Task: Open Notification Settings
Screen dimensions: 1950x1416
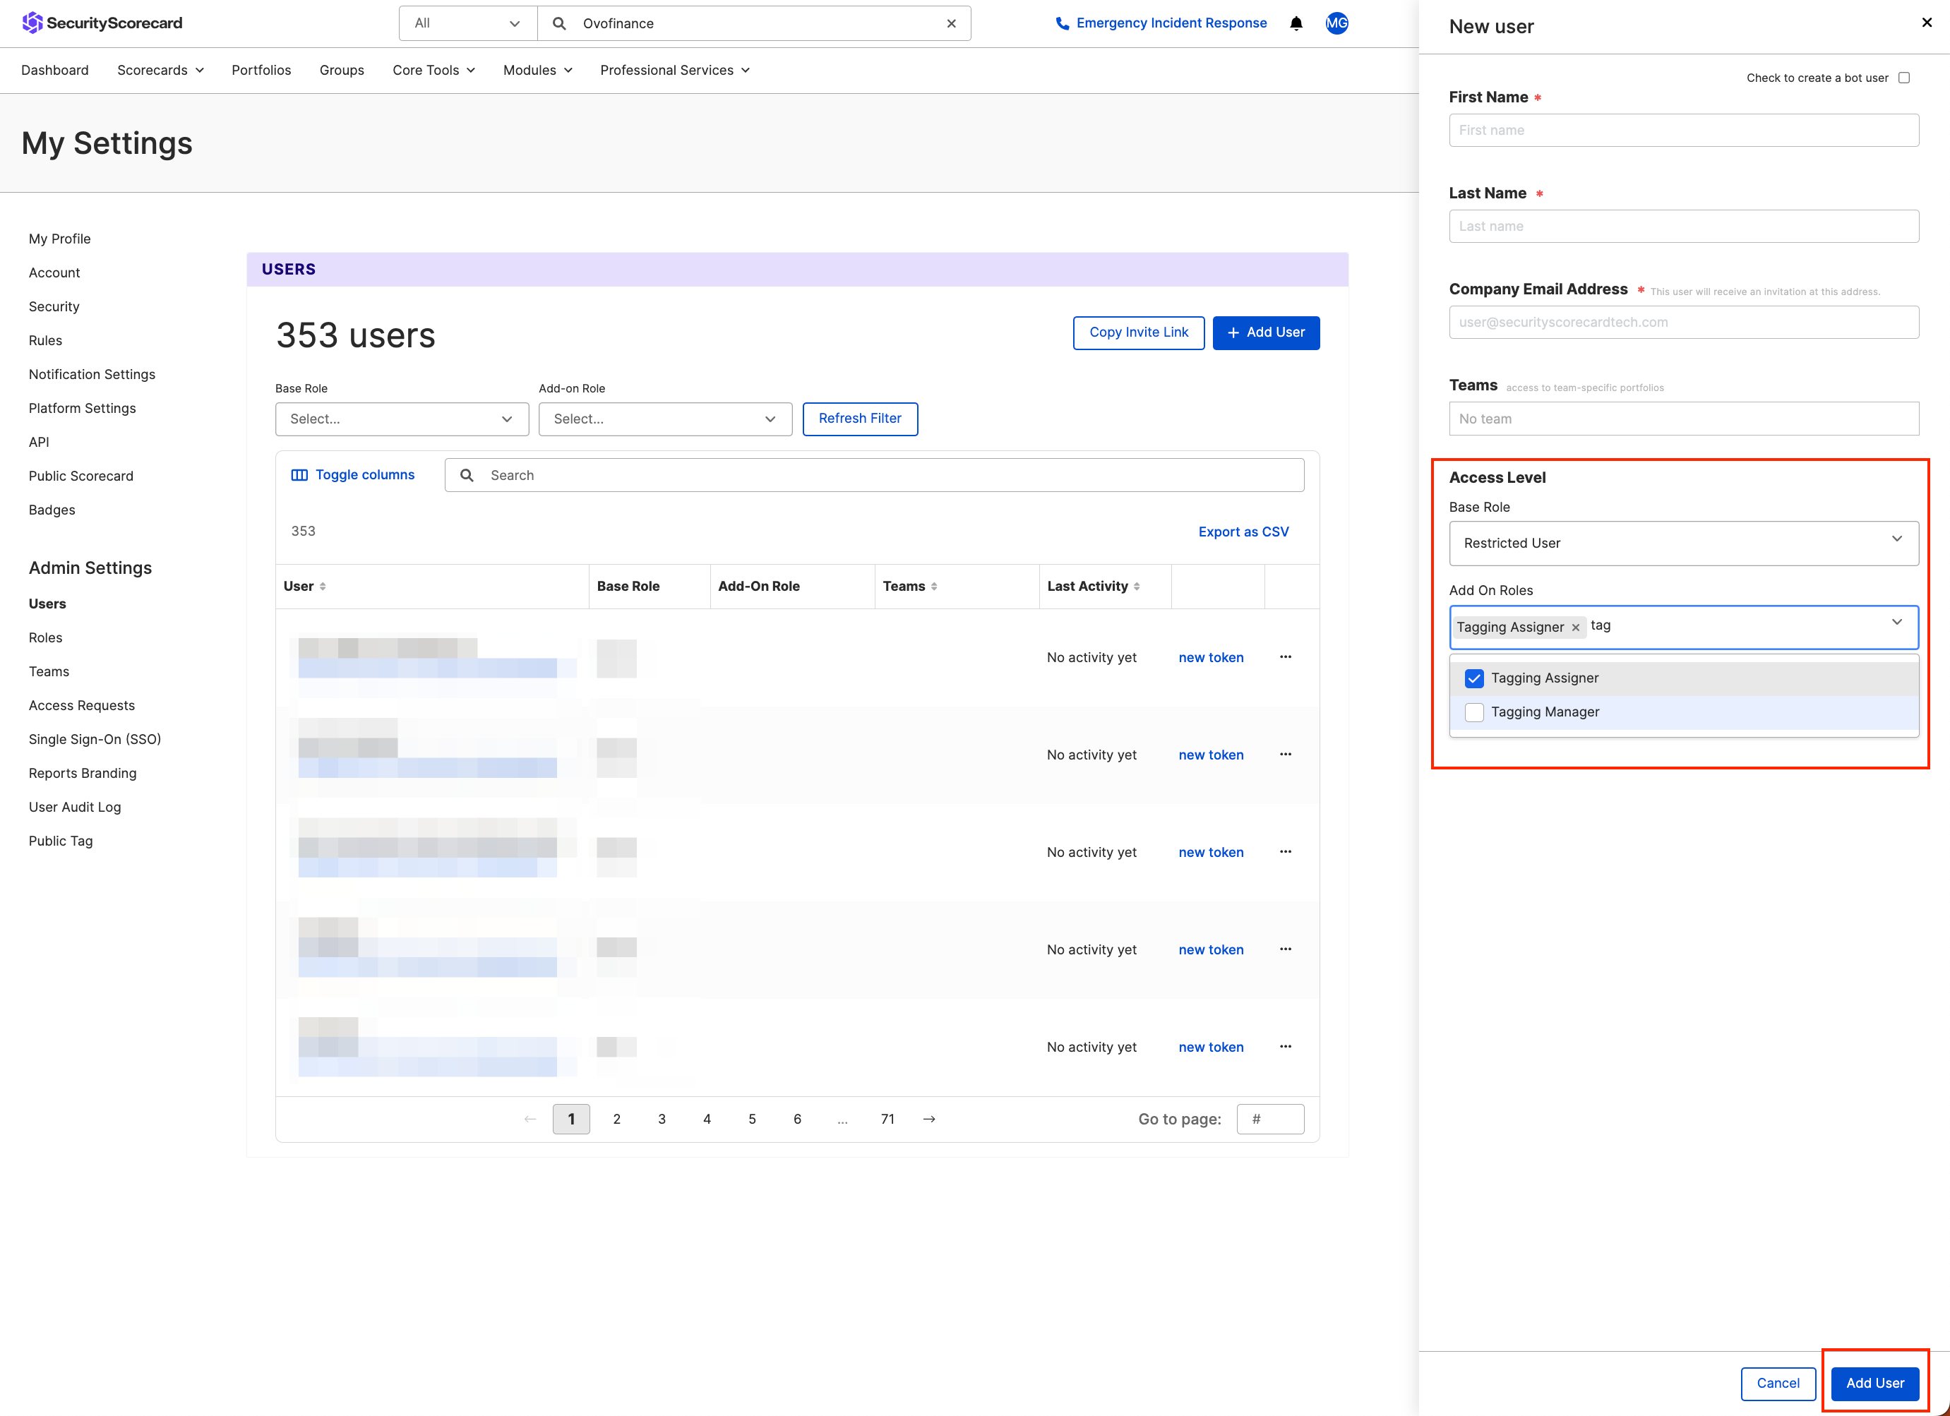Action: coord(92,374)
